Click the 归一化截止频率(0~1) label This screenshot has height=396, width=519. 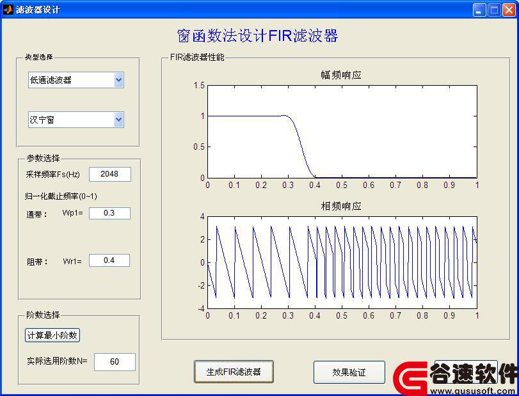61,196
